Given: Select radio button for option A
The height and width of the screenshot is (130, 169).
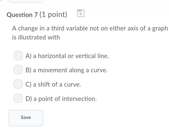Looking at the screenshot, I should click(18, 55).
